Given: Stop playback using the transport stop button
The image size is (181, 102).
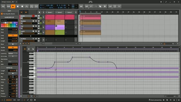Looking at the screenshot, I should [18, 7].
